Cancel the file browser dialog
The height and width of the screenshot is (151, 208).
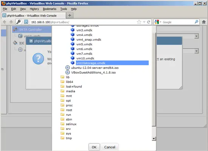coord(110,147)
